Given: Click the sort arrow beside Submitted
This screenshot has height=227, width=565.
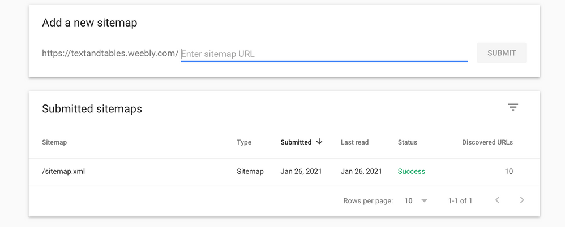Looking at the screenshot, I should coord(319,142).
